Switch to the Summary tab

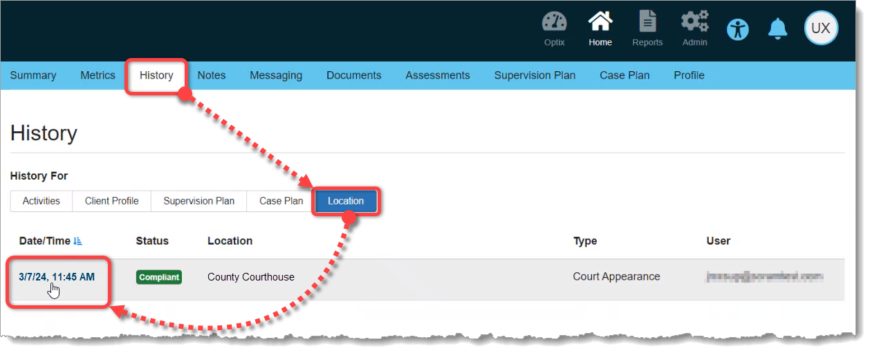(33, 75)
